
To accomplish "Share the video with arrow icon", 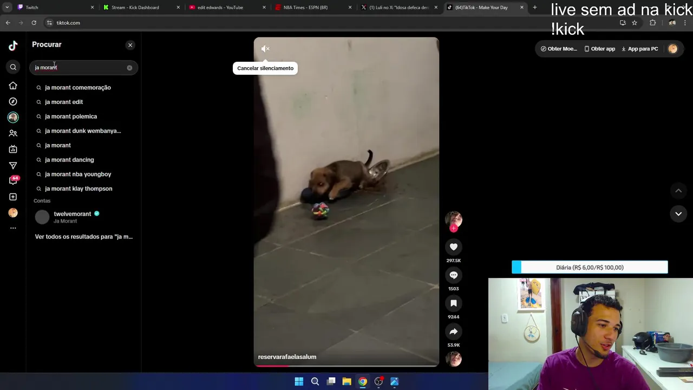I will click(x=454, y=331).
